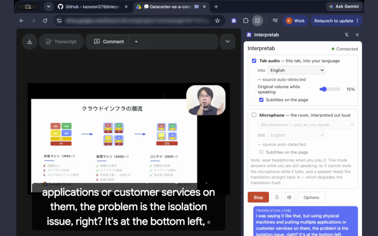Toggle the browser side panel button
Viewport: 378px width, 236px height.
pos(258,21)
